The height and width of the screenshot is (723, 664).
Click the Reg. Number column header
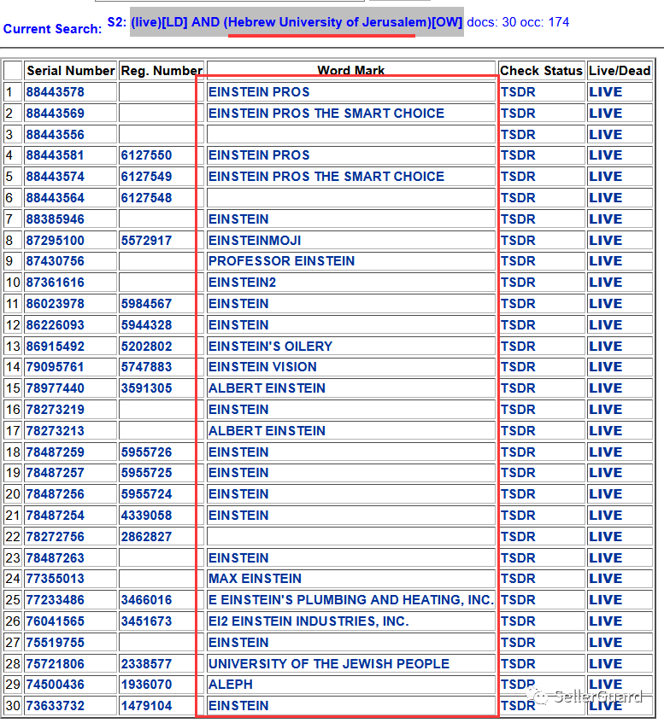pyautogui.click(x=162, y=71)
